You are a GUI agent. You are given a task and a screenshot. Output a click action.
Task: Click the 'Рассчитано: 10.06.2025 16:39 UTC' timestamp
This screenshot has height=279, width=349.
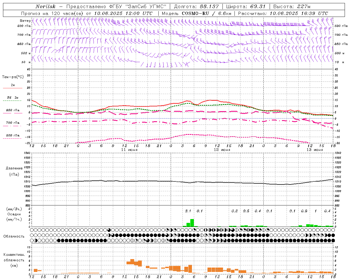[283, 13]
